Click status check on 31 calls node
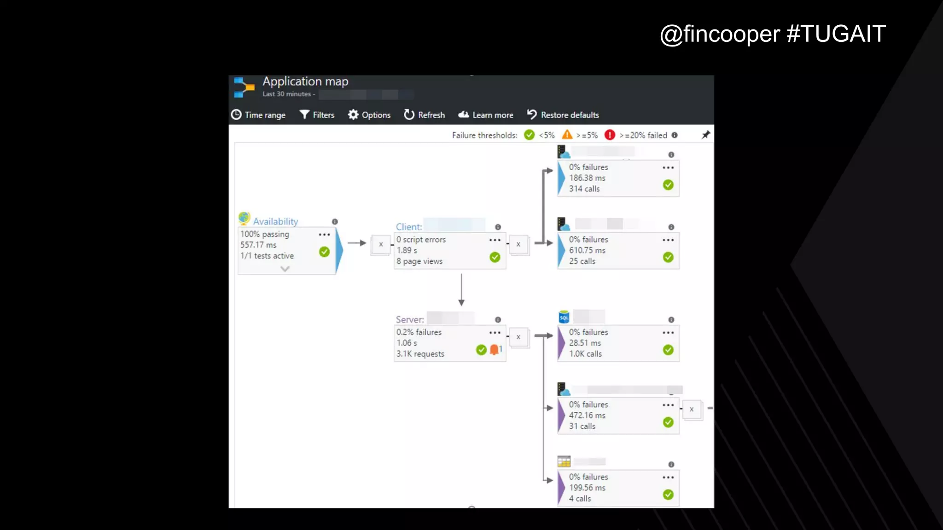Screen dimensions: 943x530 click(x=668, y=422)
